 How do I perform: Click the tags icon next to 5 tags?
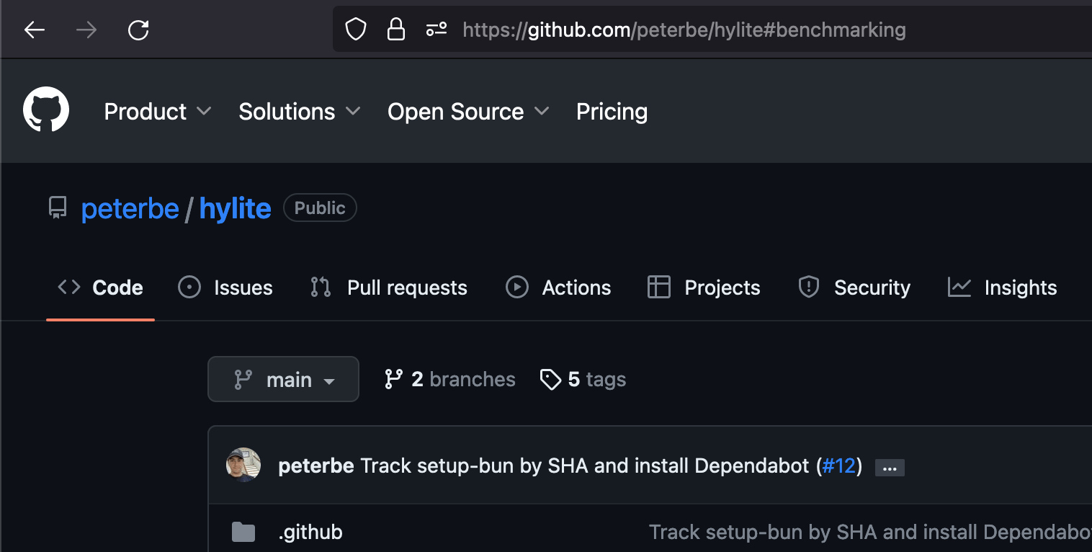552,379
